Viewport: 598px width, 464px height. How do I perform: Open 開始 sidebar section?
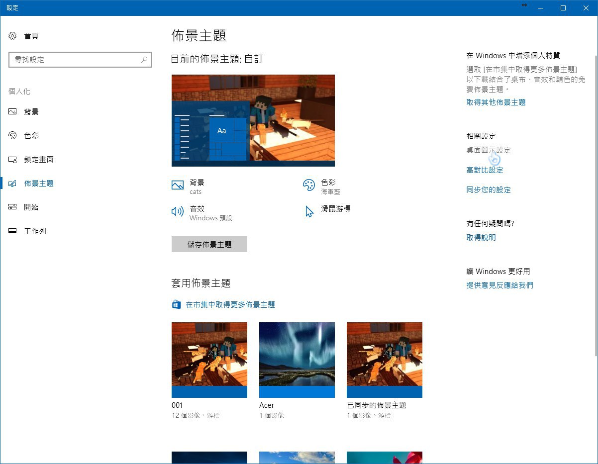pos(31,207)
